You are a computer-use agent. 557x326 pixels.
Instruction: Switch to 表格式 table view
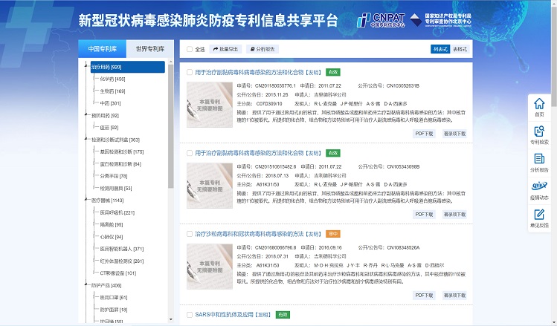[x=461, y=49]
